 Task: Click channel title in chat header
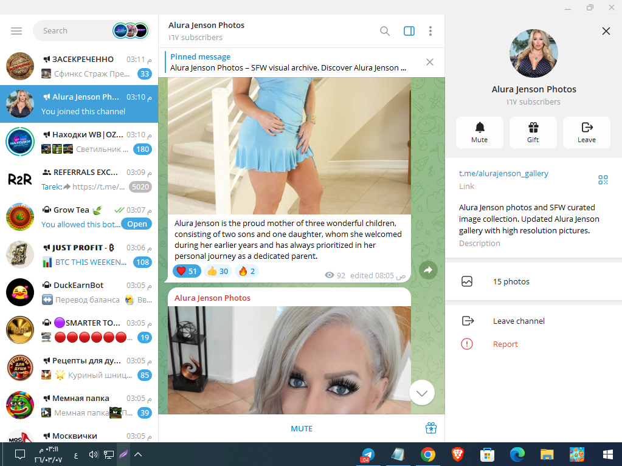click(x=206, y=25)
